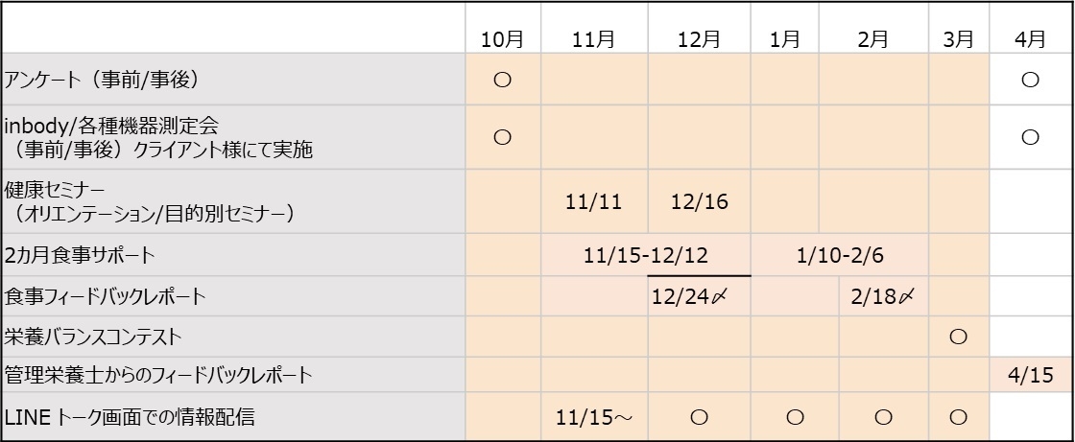Click the 12/24〆 deadline cell
This screenshot has width=1075, height=442.
pos(687,296)
